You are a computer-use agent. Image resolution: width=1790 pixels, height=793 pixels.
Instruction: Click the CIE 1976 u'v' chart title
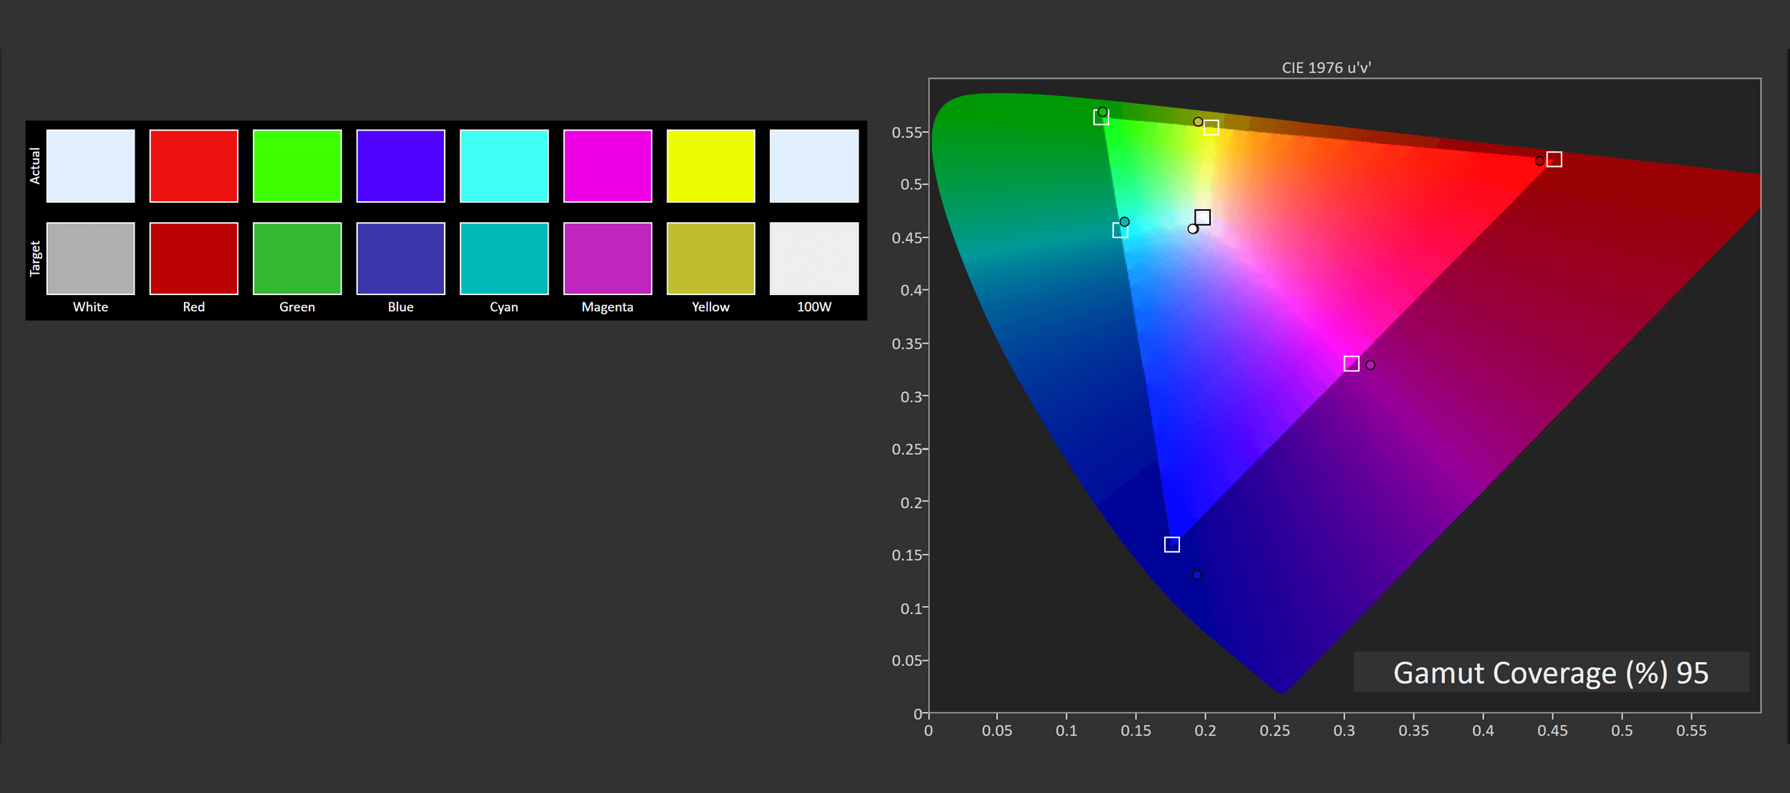click(1326, 67)
